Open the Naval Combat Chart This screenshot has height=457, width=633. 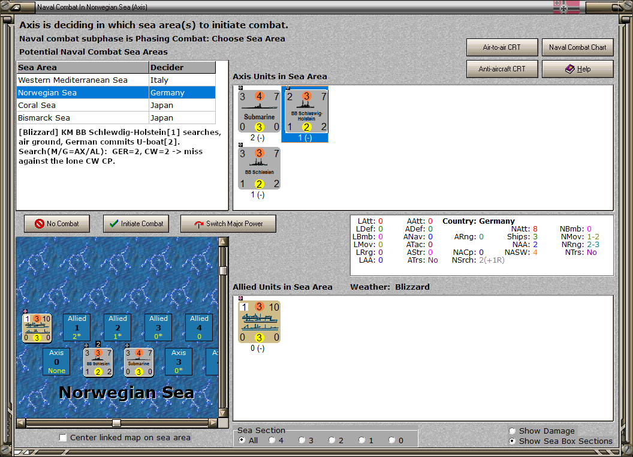[x=578, y=47]
